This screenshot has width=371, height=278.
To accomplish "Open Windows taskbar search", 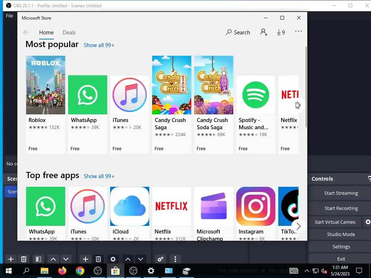I will tap(26, 271).
